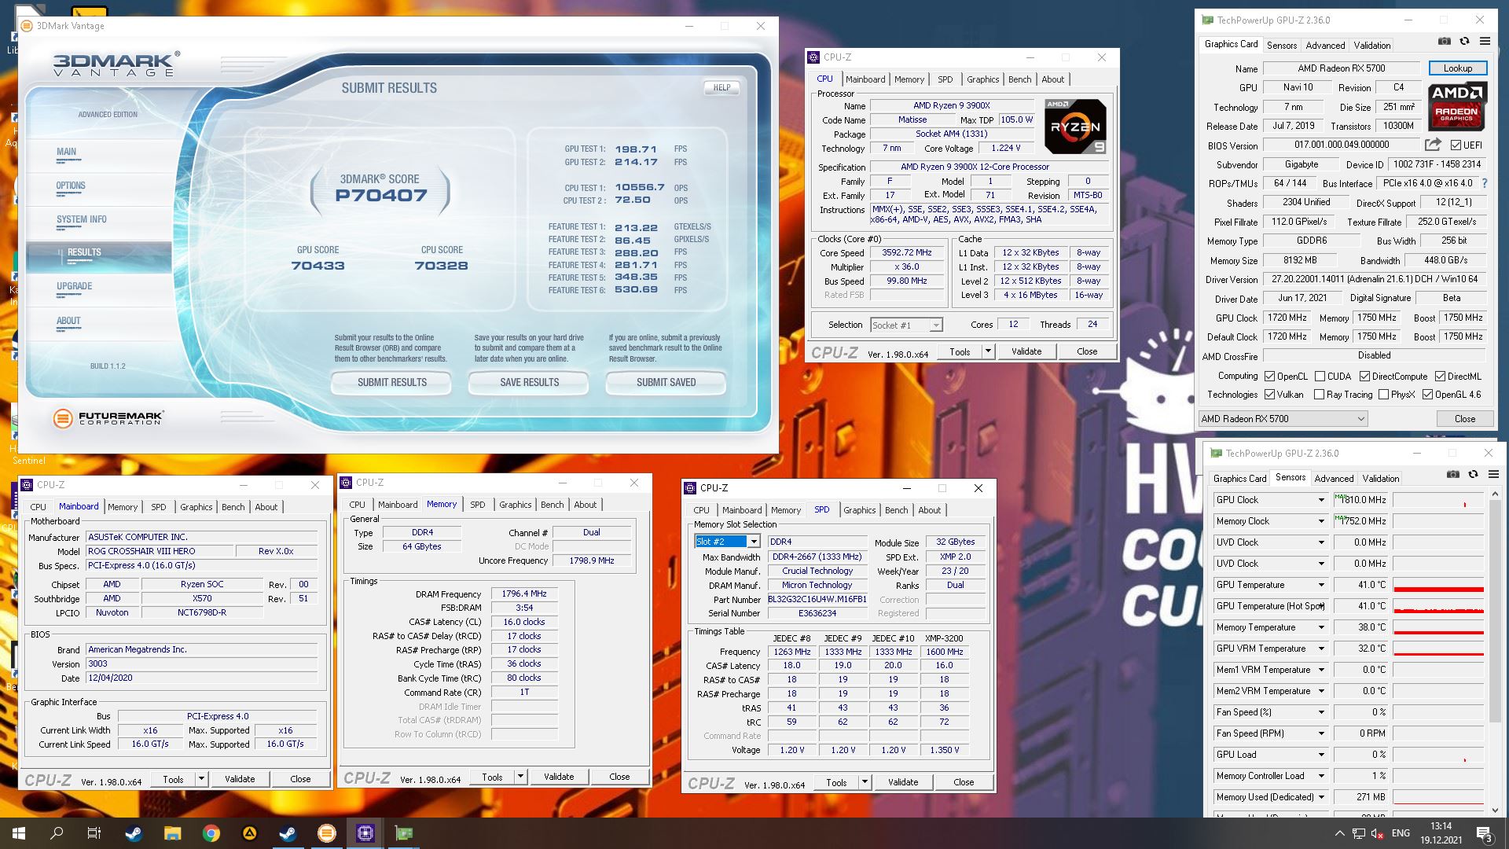This screenshot has height=849, width=1509.
Task: Click the GPU Temperature red sensor graph
Action: click(x=1438, y=585)
